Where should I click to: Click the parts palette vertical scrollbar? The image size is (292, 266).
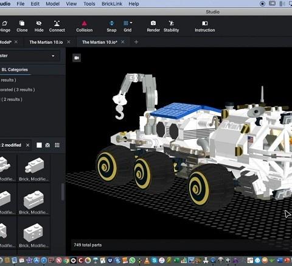click(x=63, y=192)
